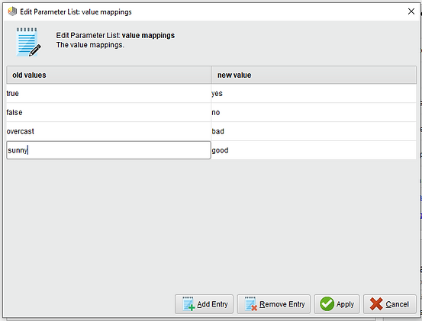Click the RapidMiner app icon in title bar
422x321 pixels.
click(x=12, y=11)
